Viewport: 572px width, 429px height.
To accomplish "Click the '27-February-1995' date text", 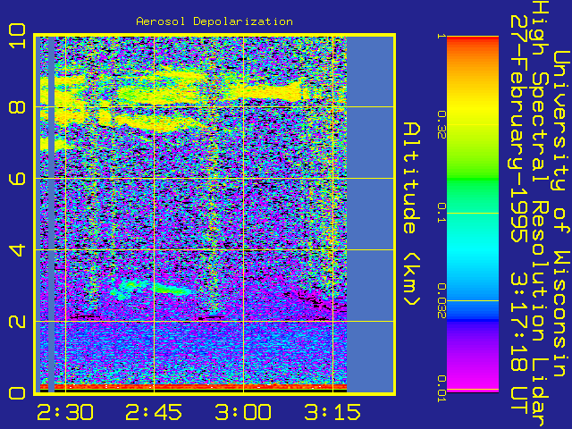I will [518, 129].
